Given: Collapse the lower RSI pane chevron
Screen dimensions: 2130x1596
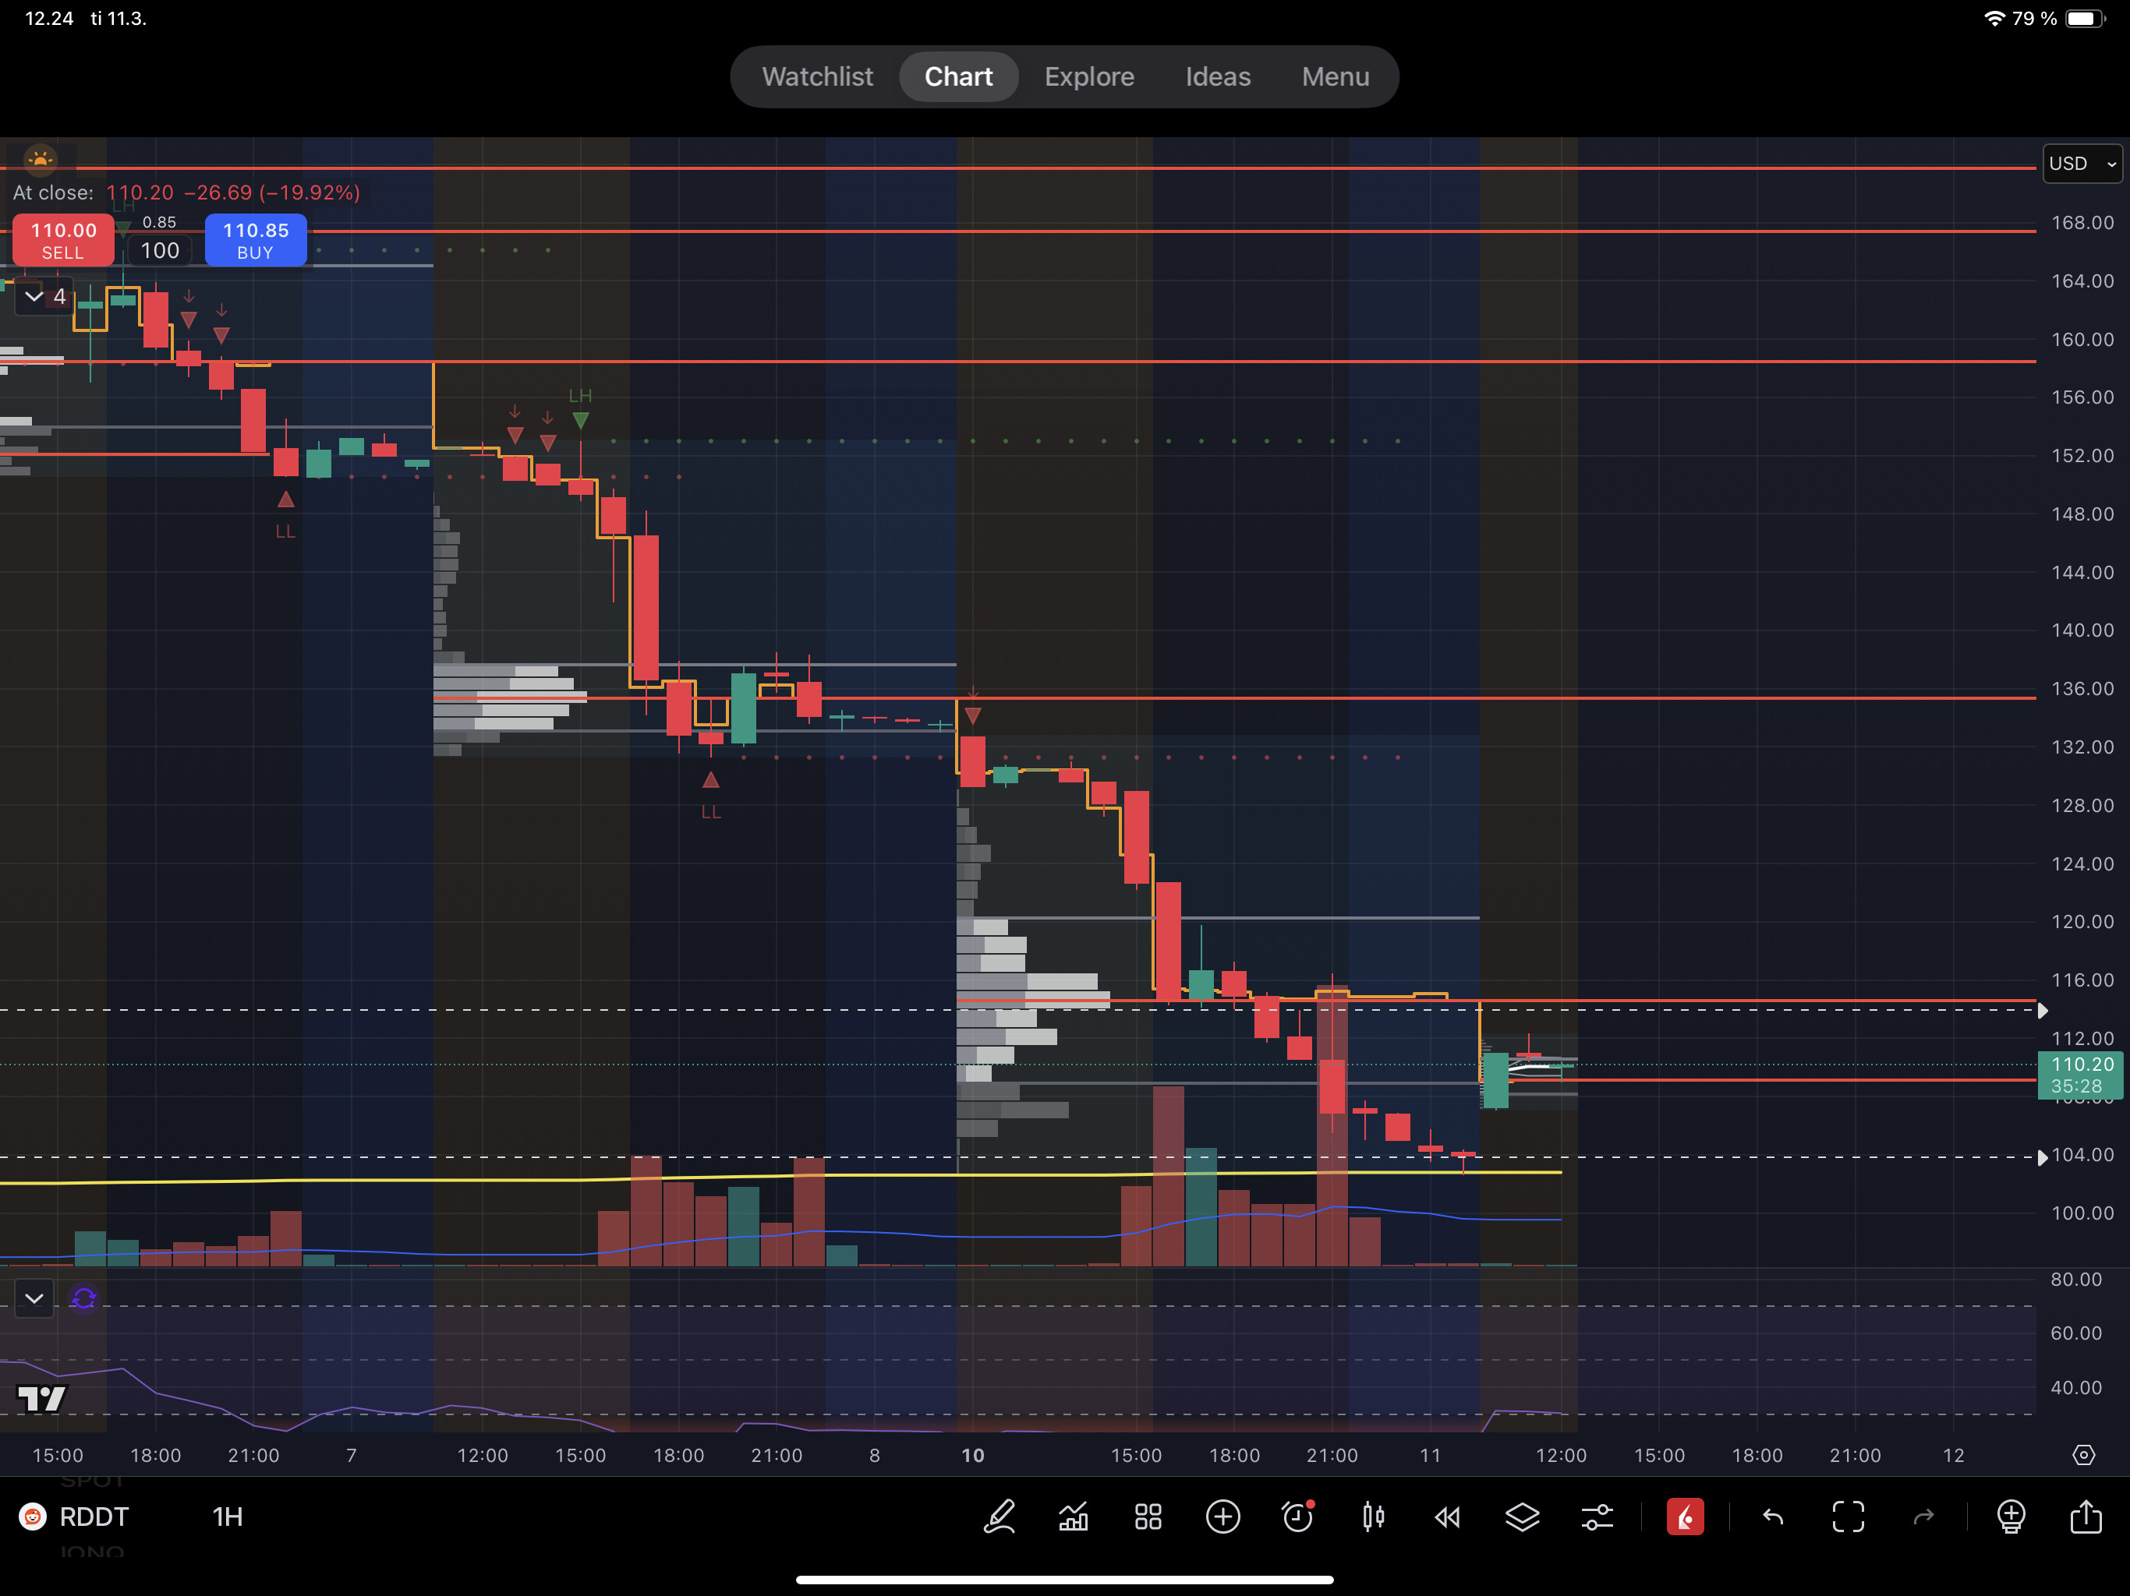Looking at the screenshot, I should pos(34,1298).
